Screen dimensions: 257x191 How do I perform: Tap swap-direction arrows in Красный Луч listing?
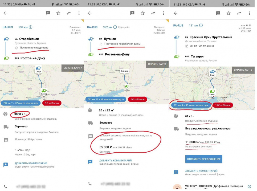[239, 13]
